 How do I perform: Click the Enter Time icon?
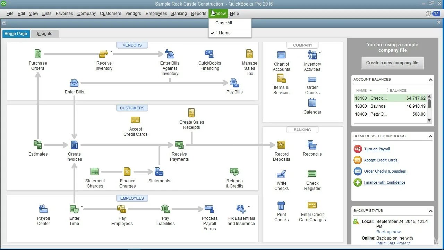(74, 209)
